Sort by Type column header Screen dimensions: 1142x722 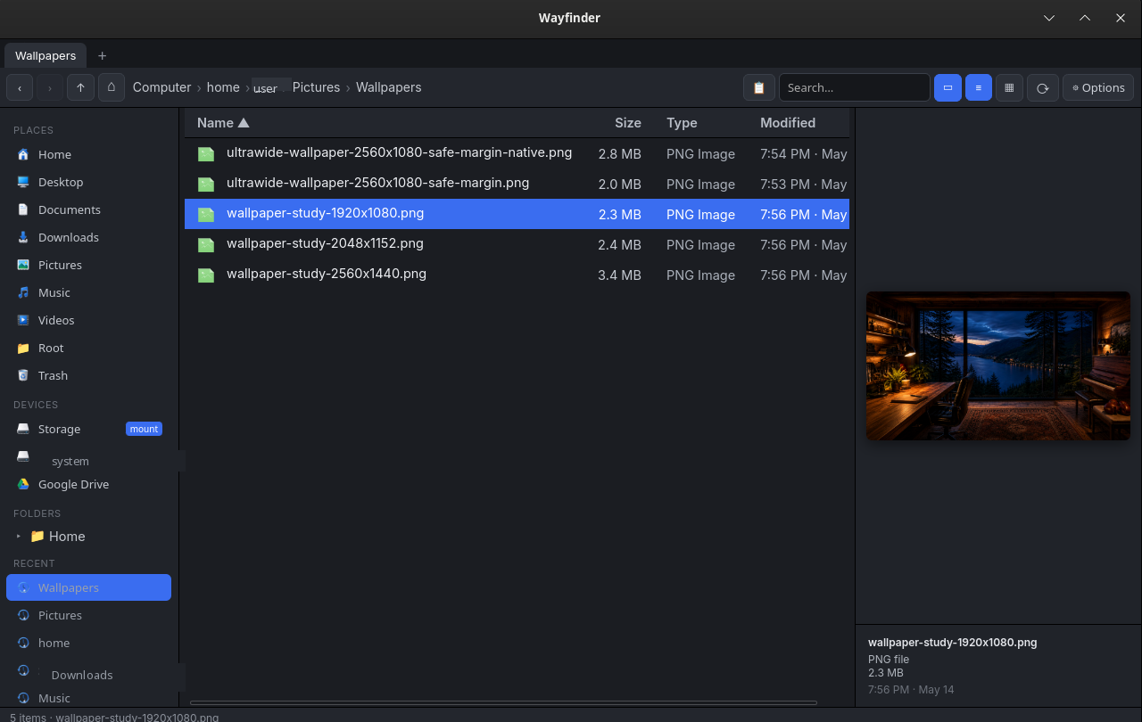tap(682, 123)
